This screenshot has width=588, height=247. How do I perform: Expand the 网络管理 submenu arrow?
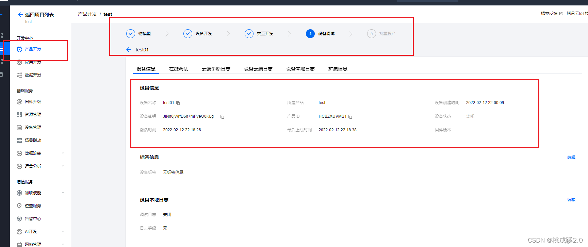(x=63, y=244)
